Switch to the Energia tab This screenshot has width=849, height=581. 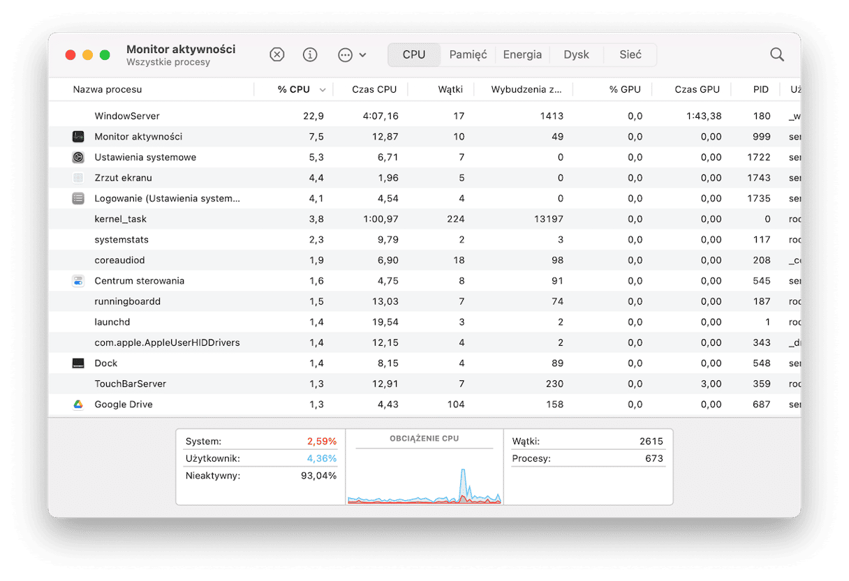tap(522, 55)
